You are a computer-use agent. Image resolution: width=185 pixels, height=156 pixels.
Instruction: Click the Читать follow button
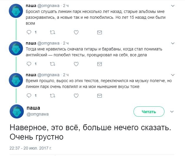click(149, 112)
